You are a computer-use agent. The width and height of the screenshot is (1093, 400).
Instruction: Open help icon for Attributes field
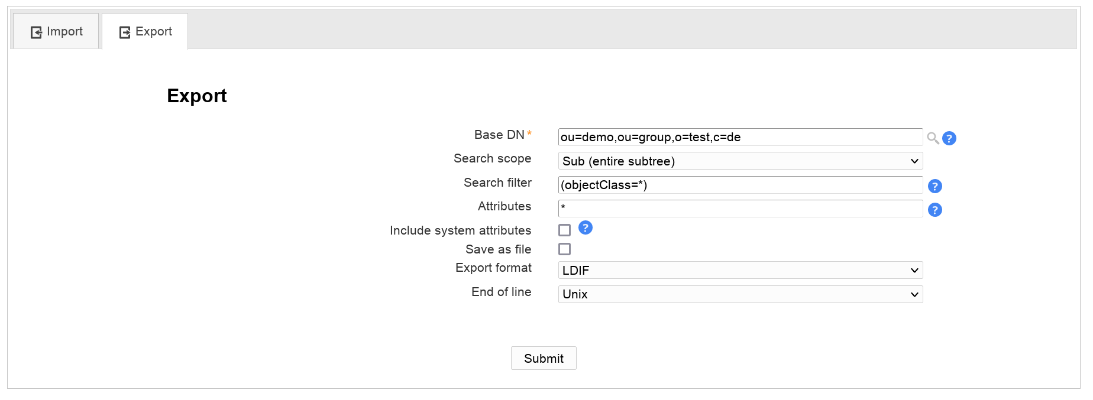[x=935, y=210]
